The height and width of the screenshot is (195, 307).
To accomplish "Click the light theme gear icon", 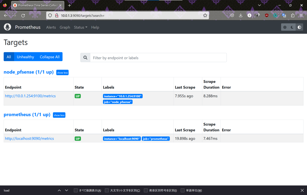I will point(285,27).
